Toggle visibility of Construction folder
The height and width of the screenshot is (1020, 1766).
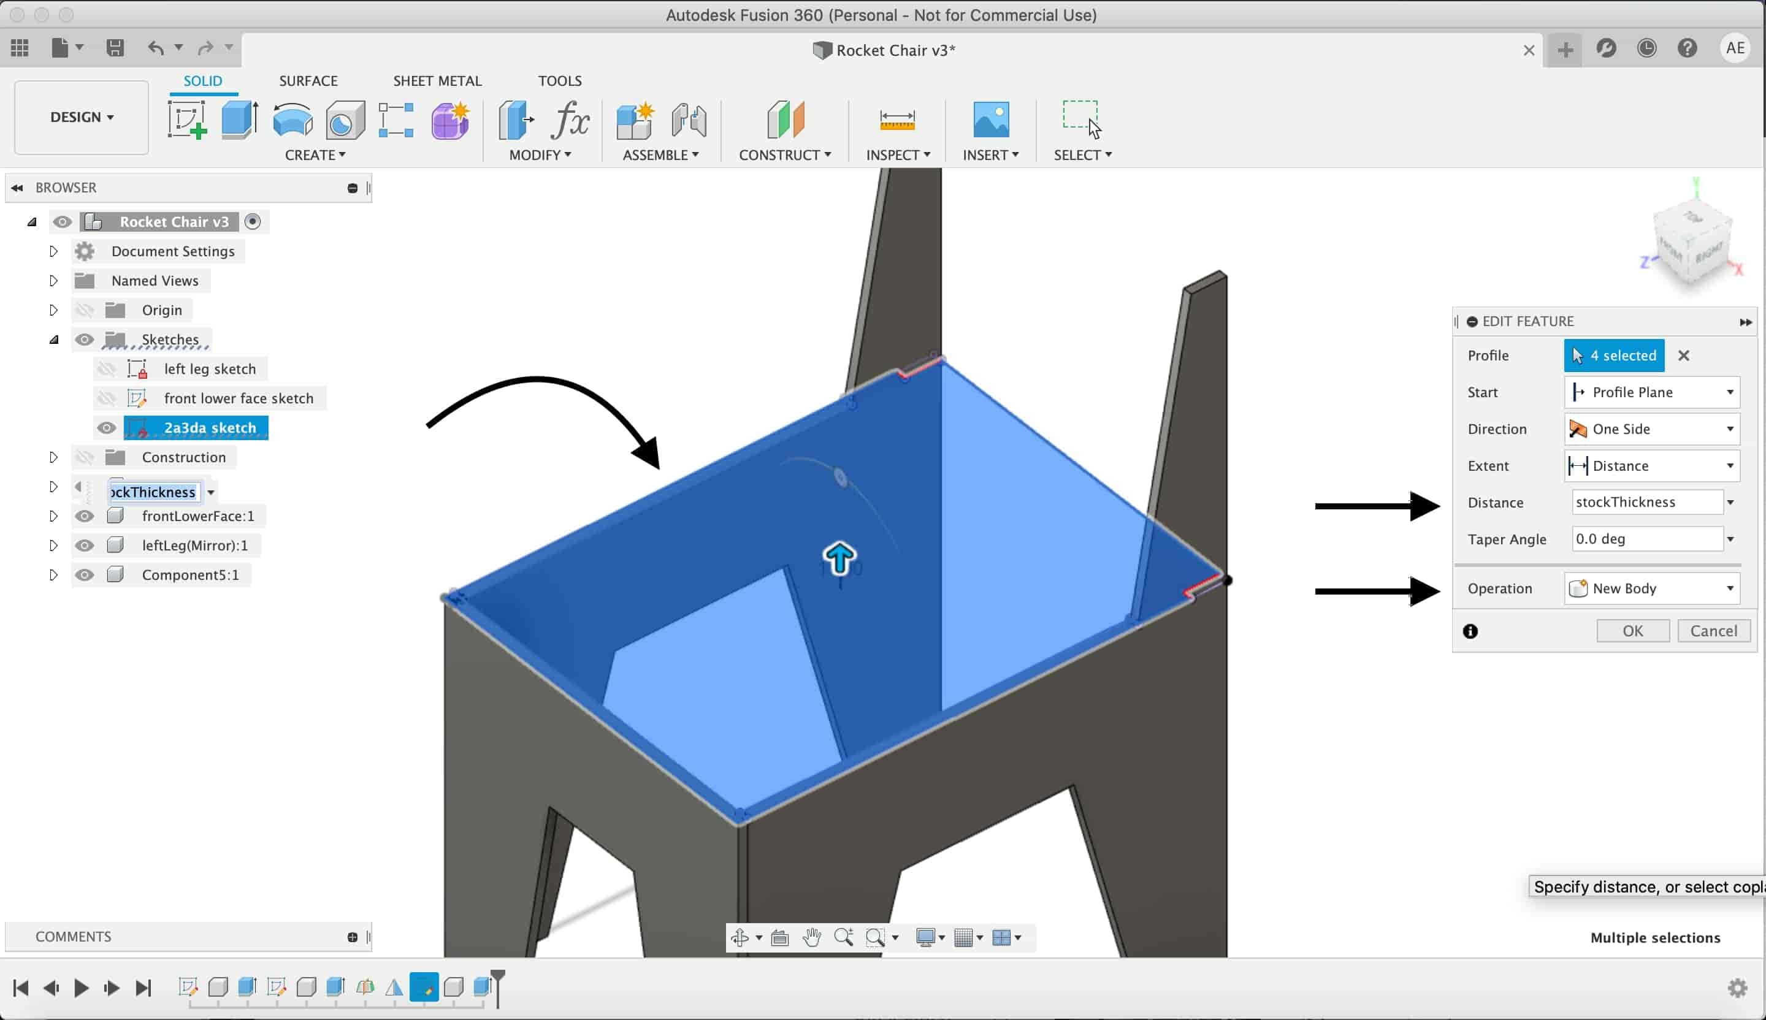pos(85,457)
